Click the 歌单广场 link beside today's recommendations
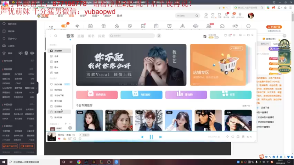Screen dimensions: 294x165 [247, 106]
